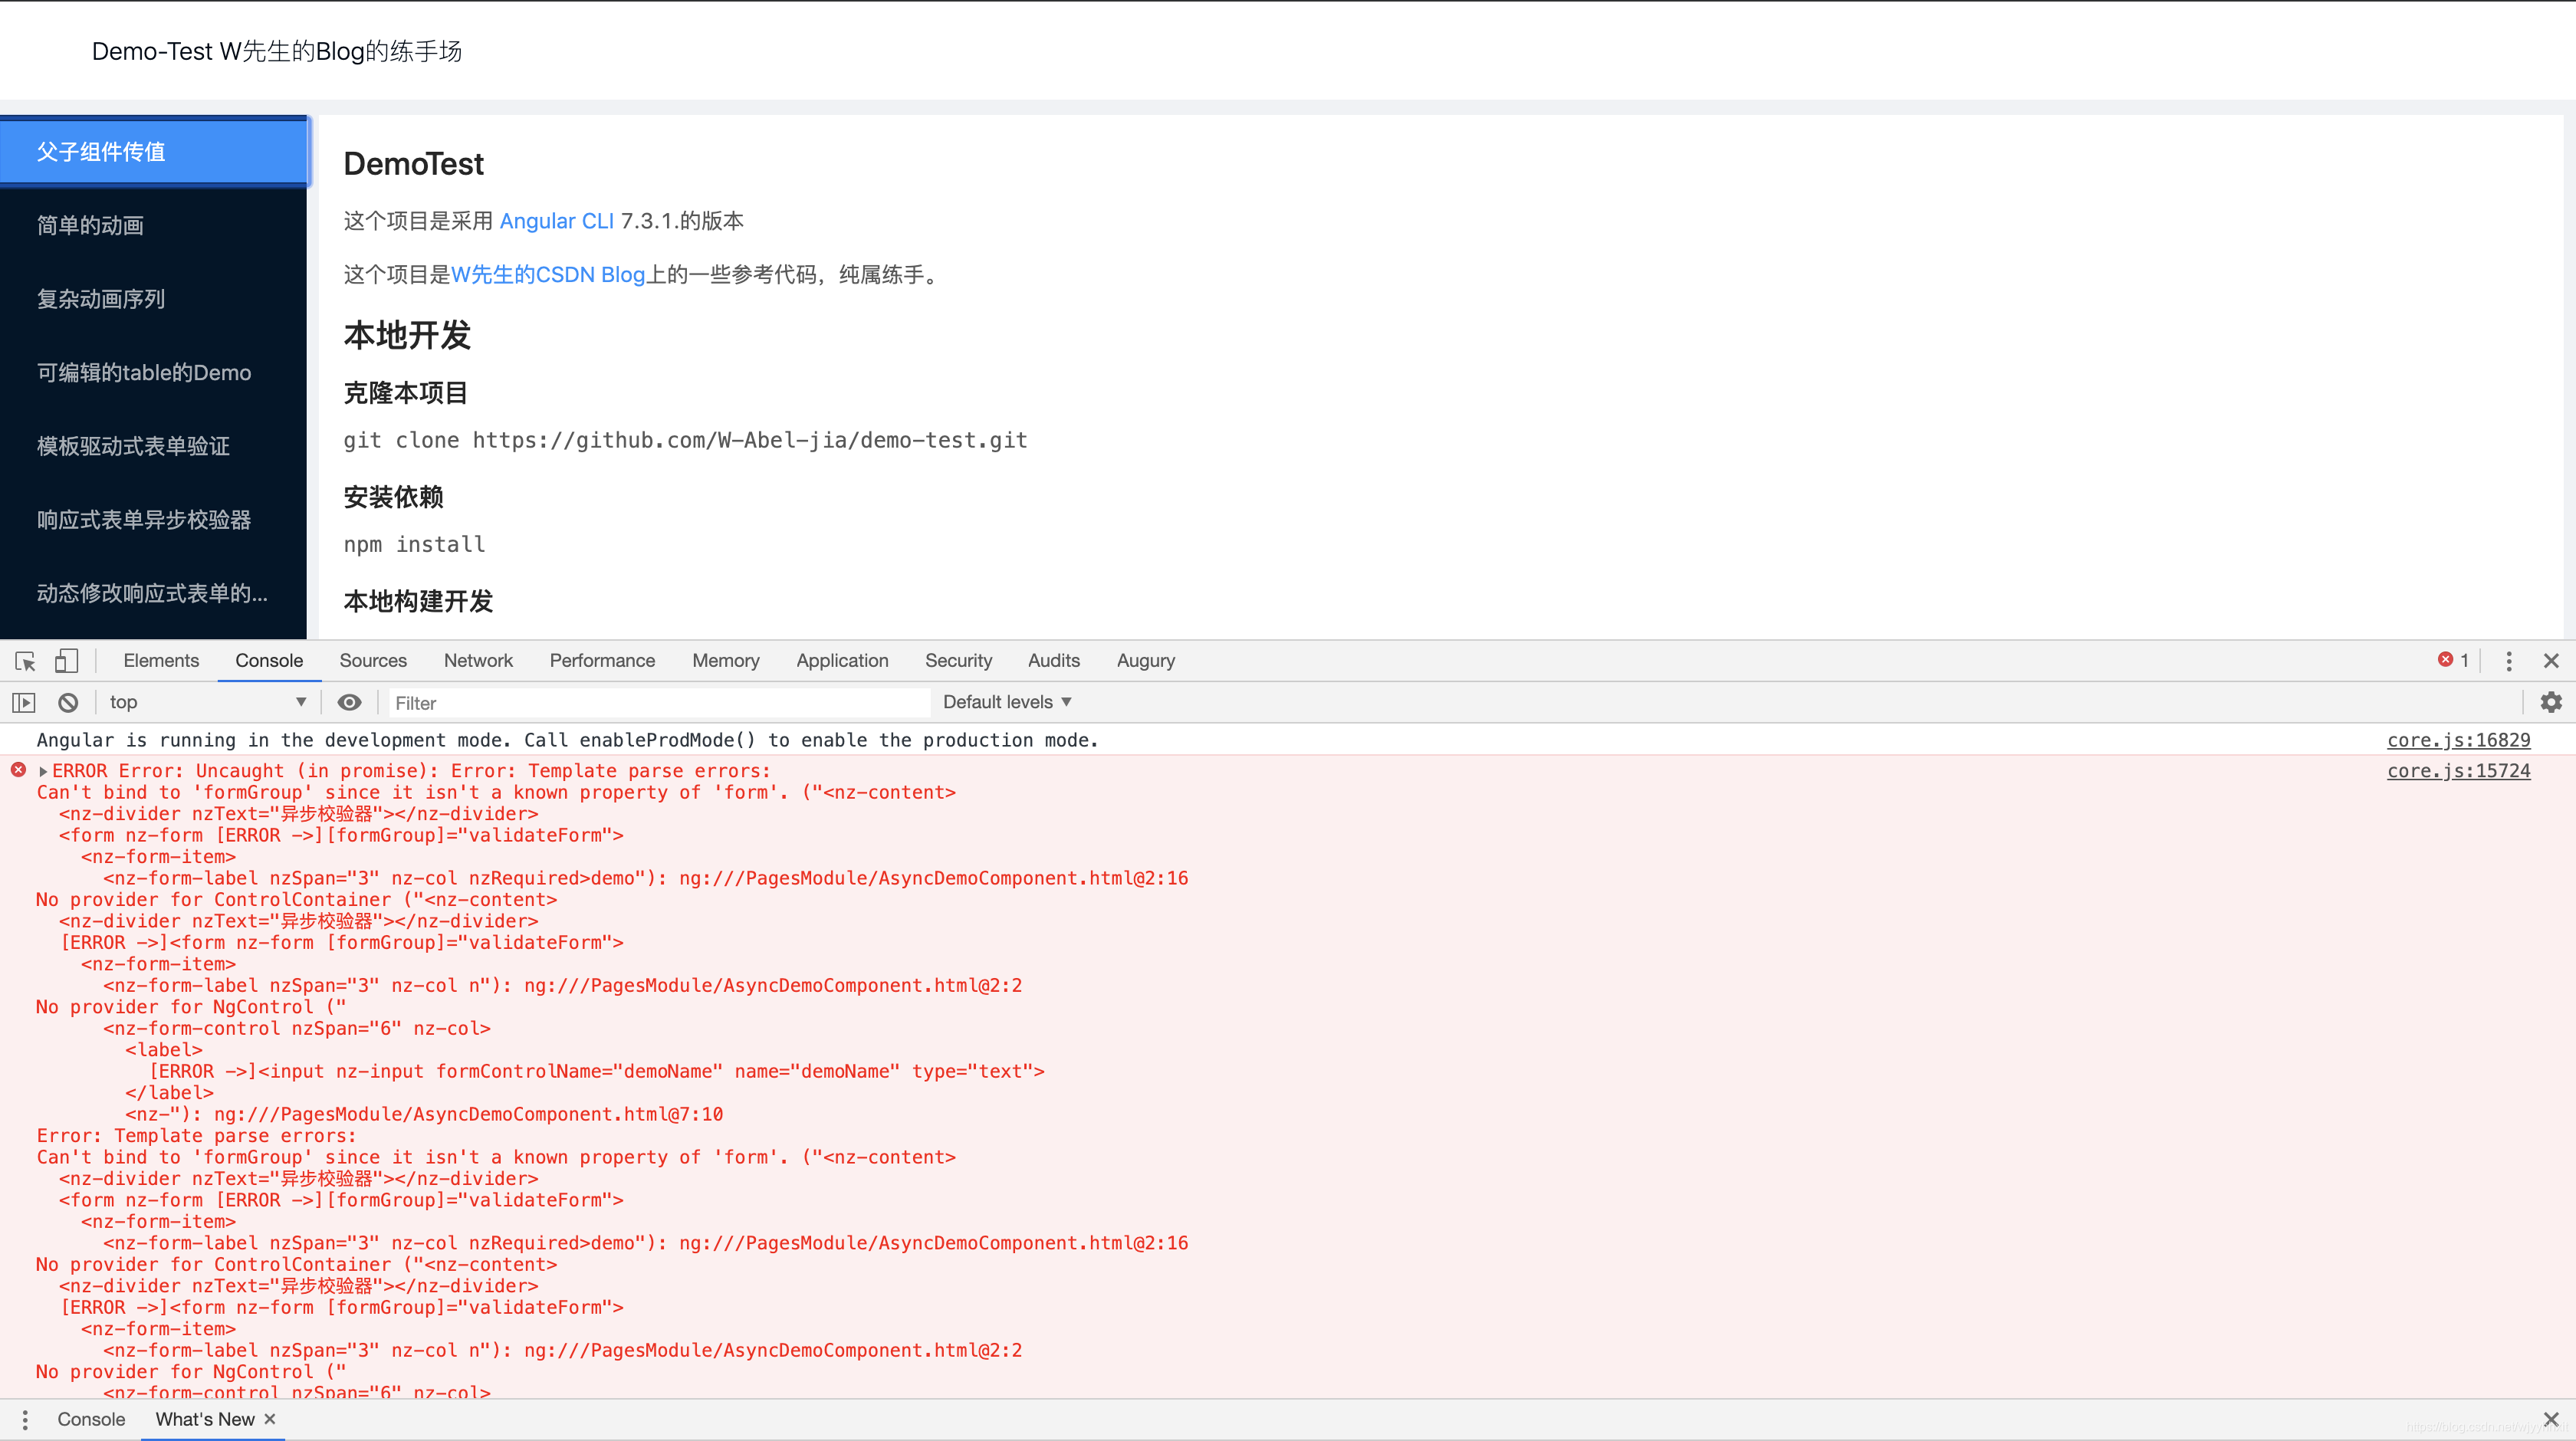The image size is (2576, 1441).
Task: Click the Sources tab icon
Action: point(372,659)
